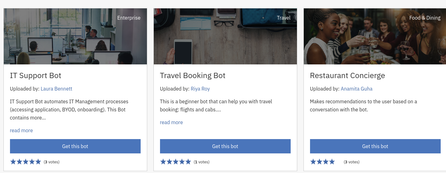Click the fifth star under Travel Booking Bot
This screenshot has height=173, width=446.
point(188,162)
